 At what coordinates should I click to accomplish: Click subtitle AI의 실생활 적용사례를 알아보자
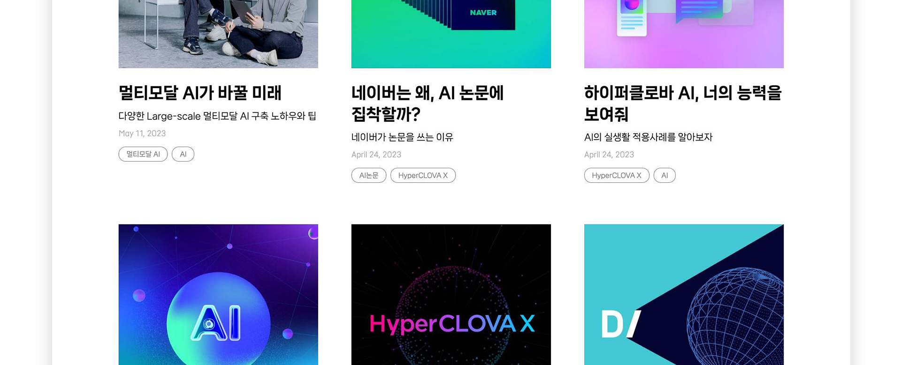click(648, 137)
